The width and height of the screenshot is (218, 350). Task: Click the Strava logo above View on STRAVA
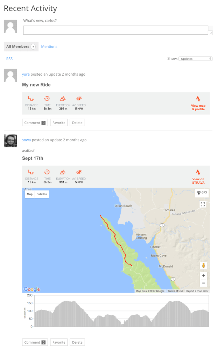[x=198, y=173]
